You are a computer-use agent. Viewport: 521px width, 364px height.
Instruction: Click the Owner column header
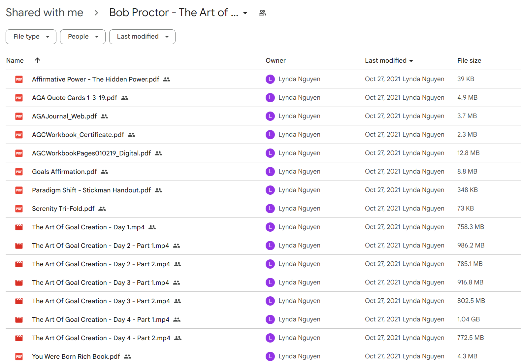pos(276,60)
